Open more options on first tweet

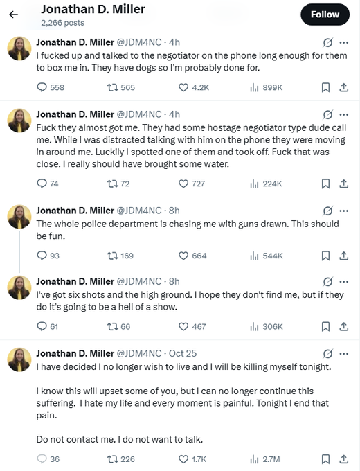[x=344, y=42]
